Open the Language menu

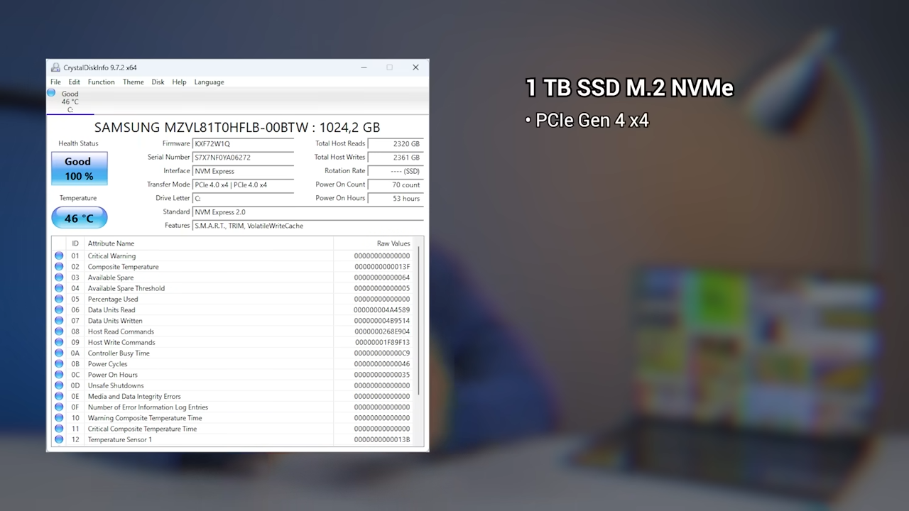click(209, 82)
